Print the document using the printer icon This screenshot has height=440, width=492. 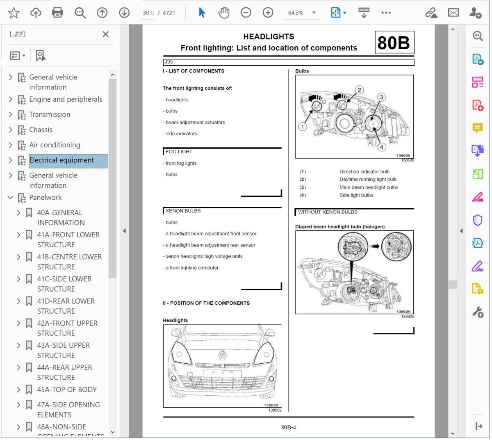[58, 13]
